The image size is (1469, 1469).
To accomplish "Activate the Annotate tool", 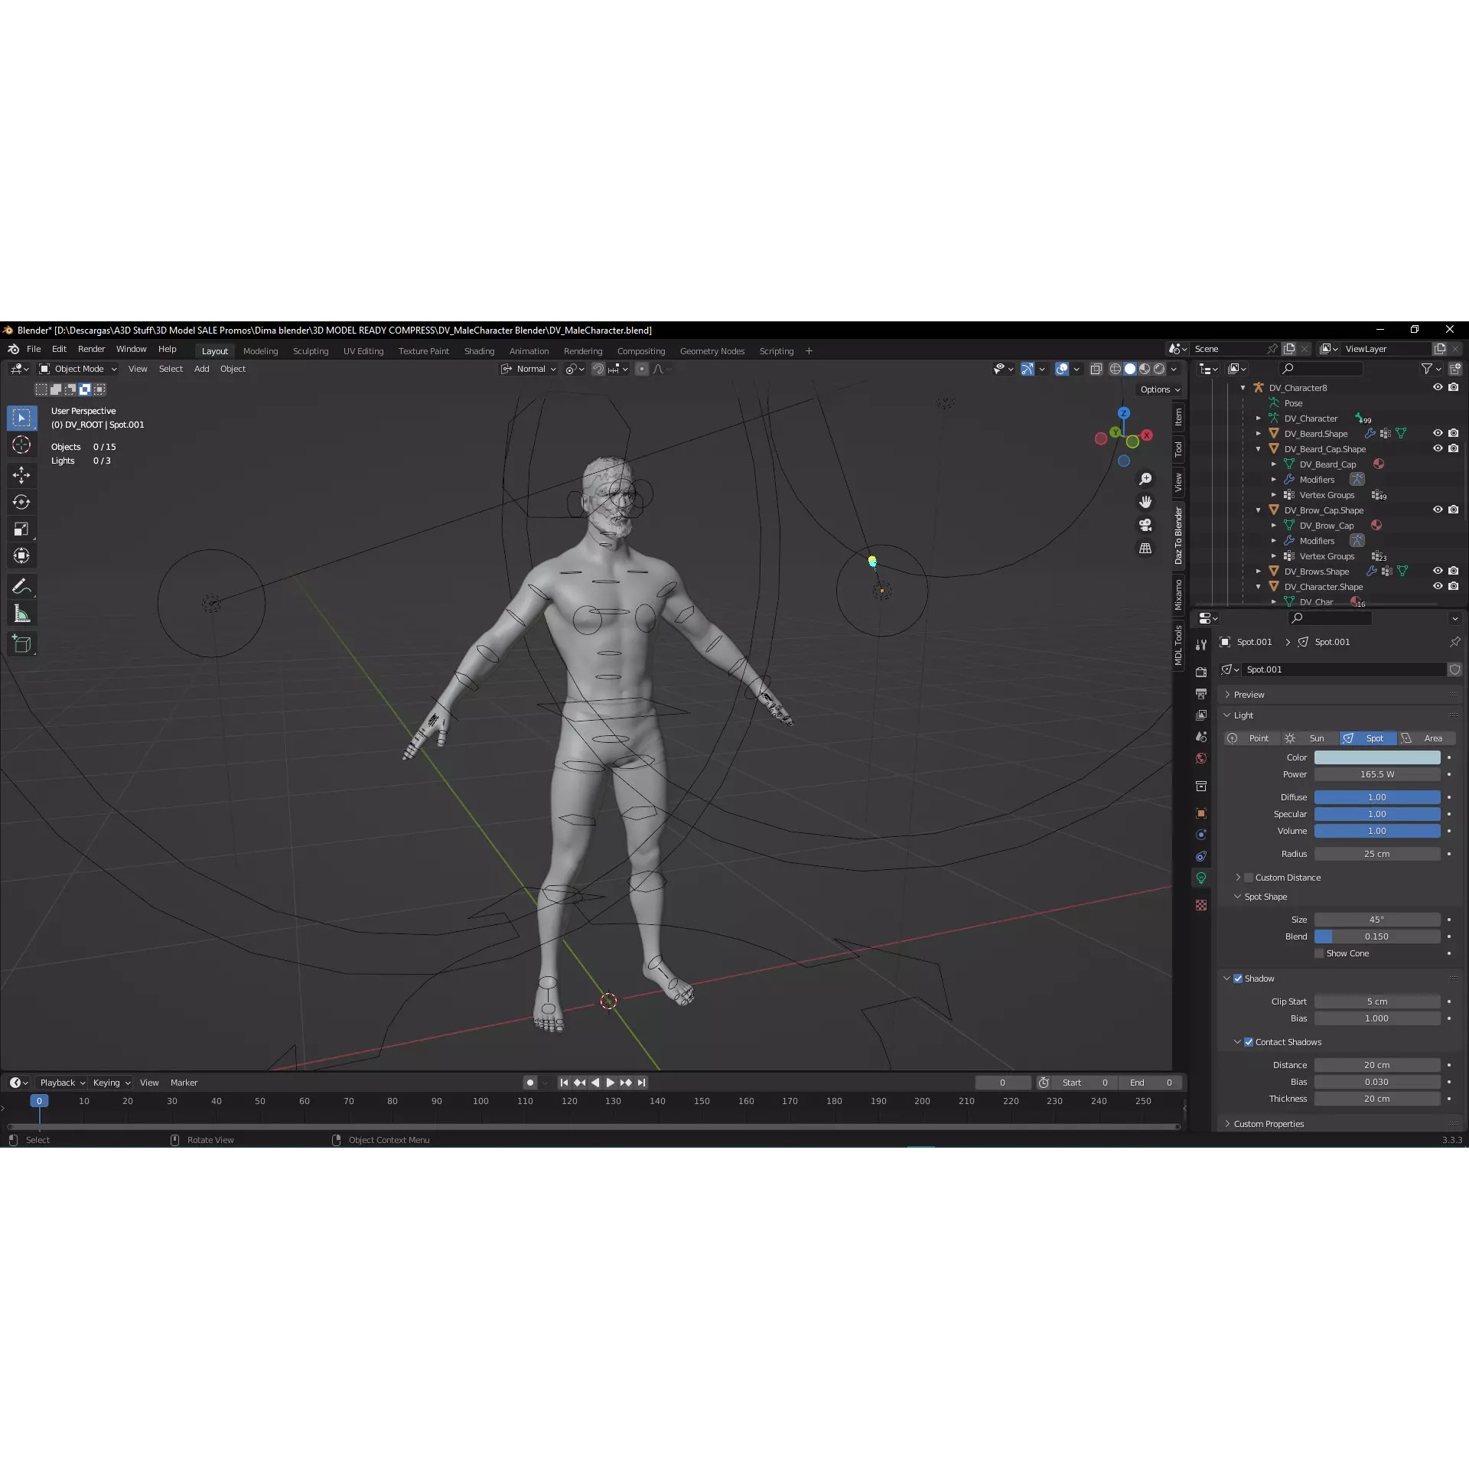I will (x=21, y=586).
